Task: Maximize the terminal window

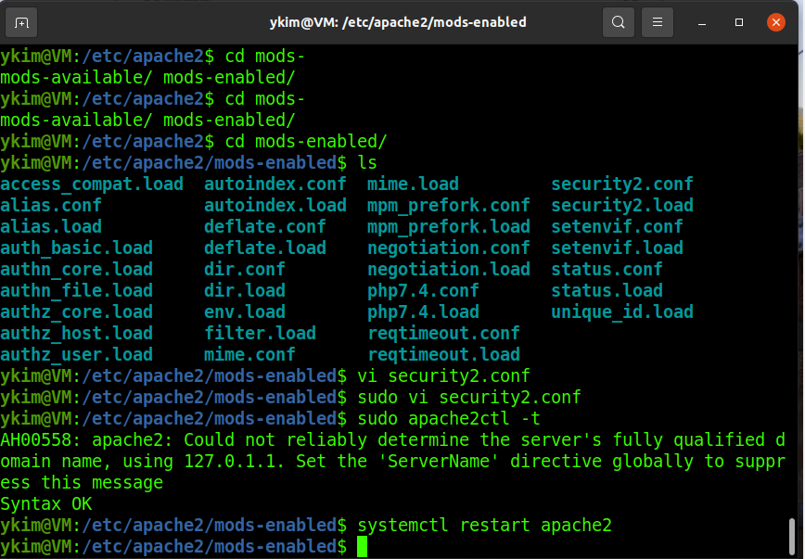Action: pos(739,22)
